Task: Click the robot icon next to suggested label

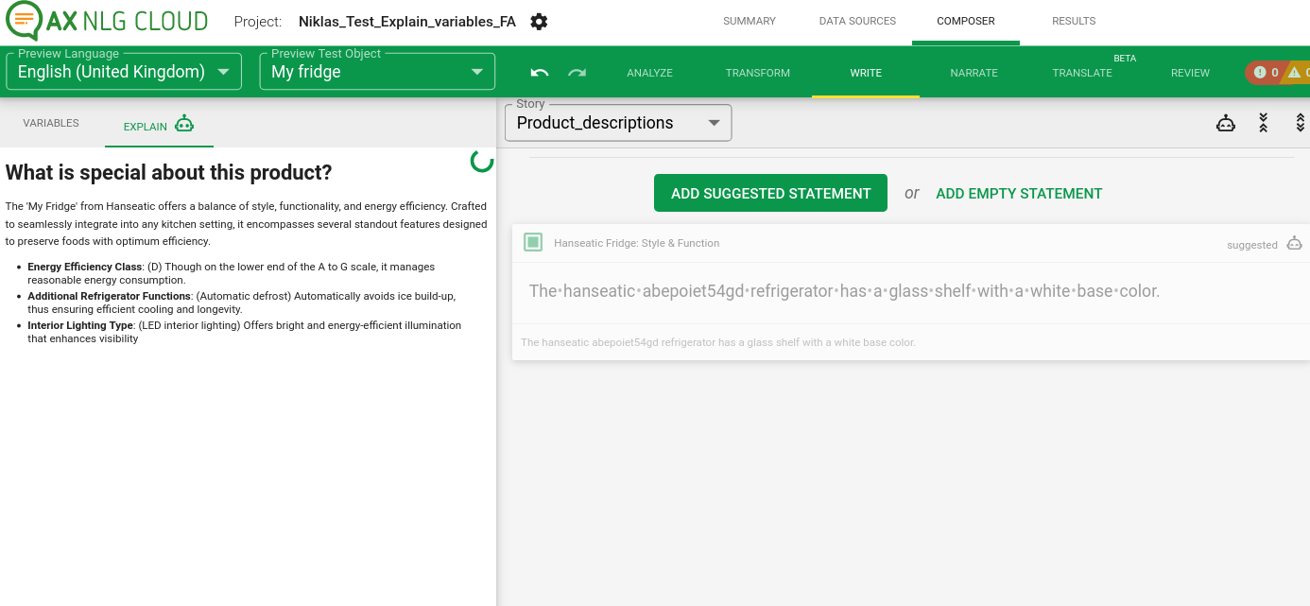Action: click(1295, 244)
